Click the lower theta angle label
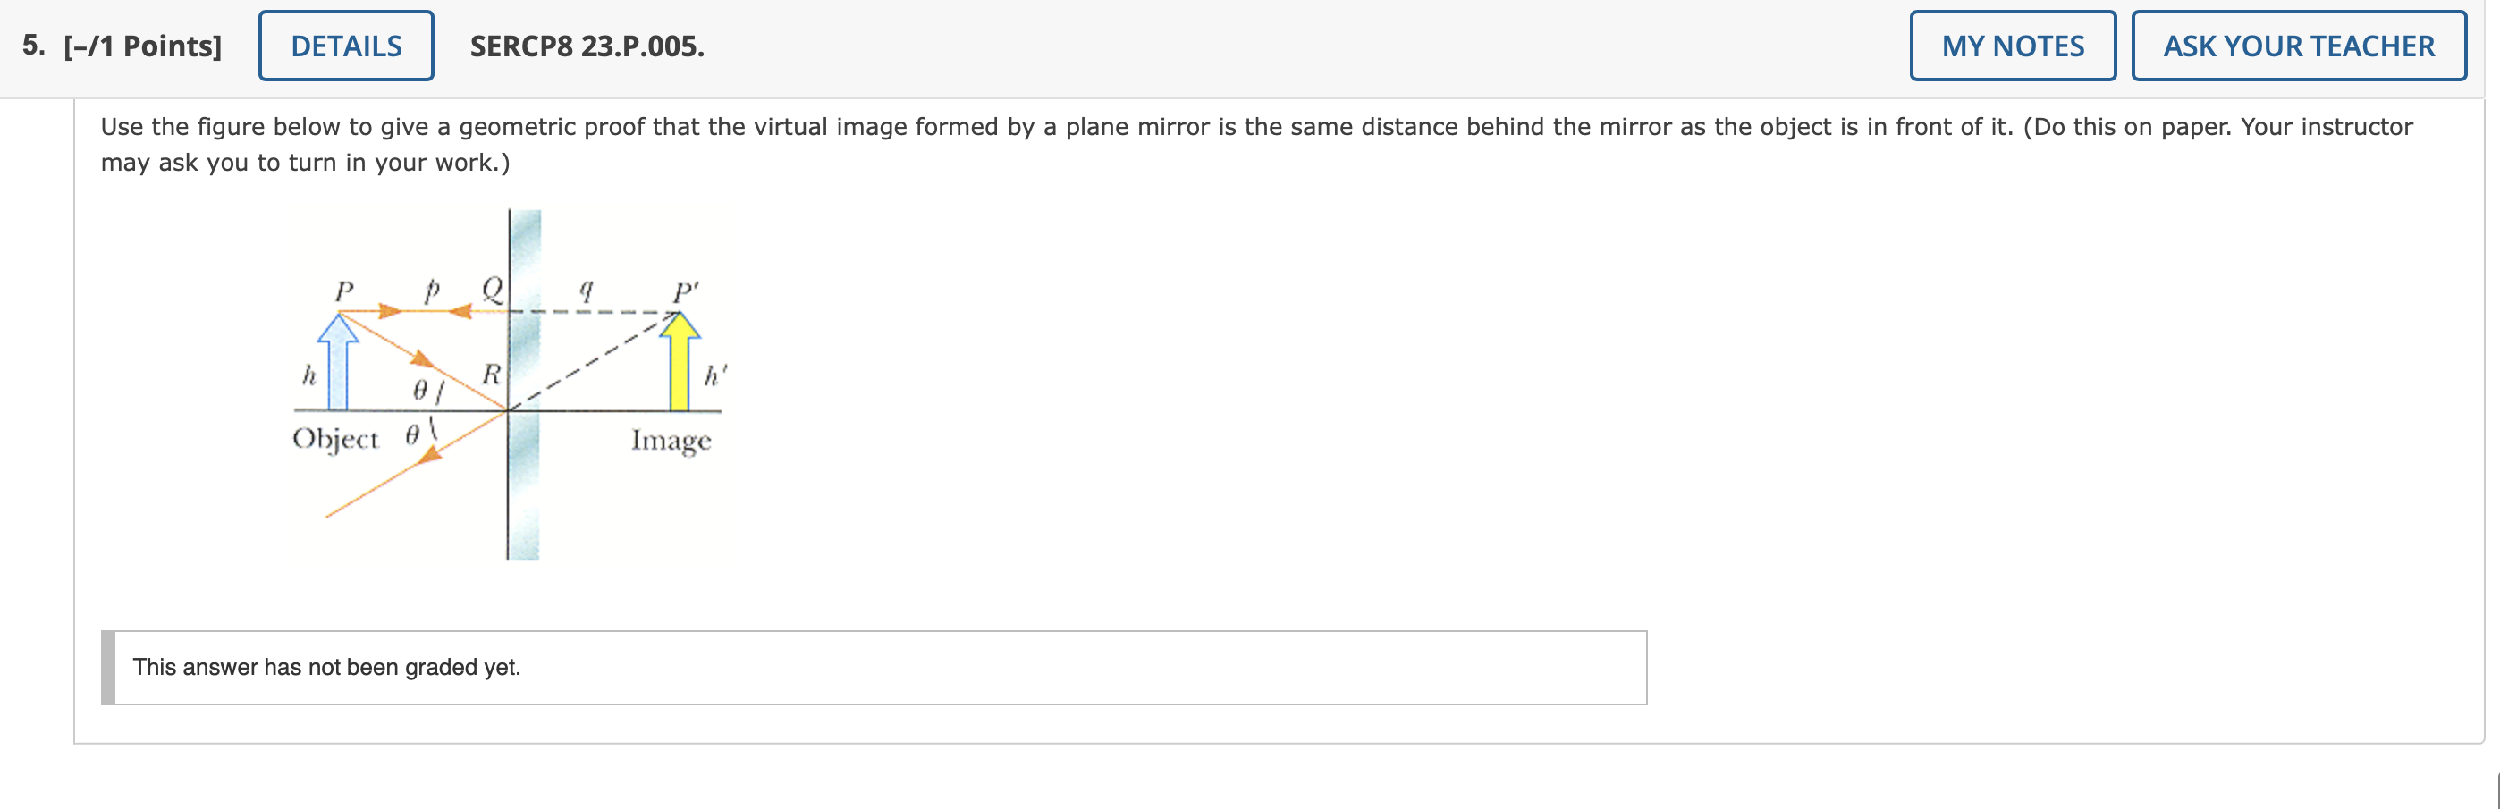Screen dimensions: 2500x809 [x=411, y=434]
